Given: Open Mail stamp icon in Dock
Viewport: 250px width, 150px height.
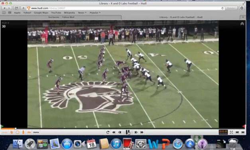Looking at the screenshot, I should (x=55, y=144).
